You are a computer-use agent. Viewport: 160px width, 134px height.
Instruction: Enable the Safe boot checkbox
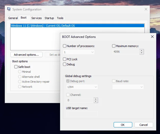[x=16, y=67]
